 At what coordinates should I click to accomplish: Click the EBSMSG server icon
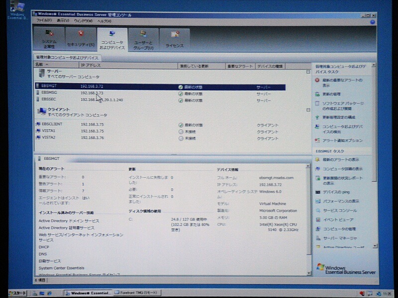tap(38, 92)
